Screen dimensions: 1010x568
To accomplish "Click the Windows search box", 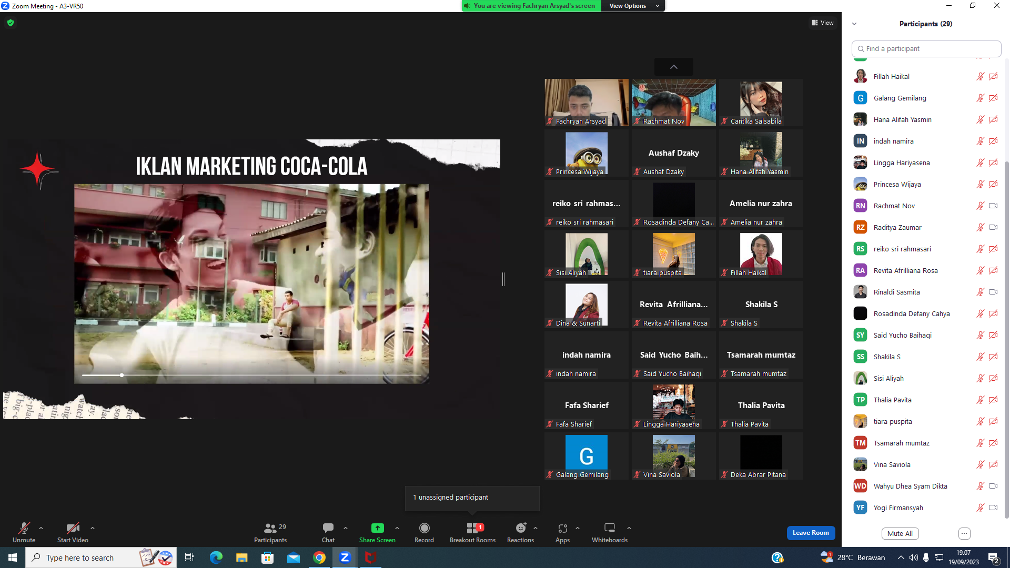I will pos(101,557).
